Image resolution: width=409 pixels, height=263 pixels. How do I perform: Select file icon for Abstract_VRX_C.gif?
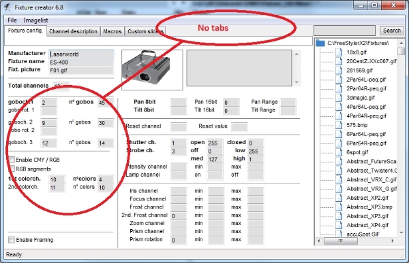click(339, 179)
